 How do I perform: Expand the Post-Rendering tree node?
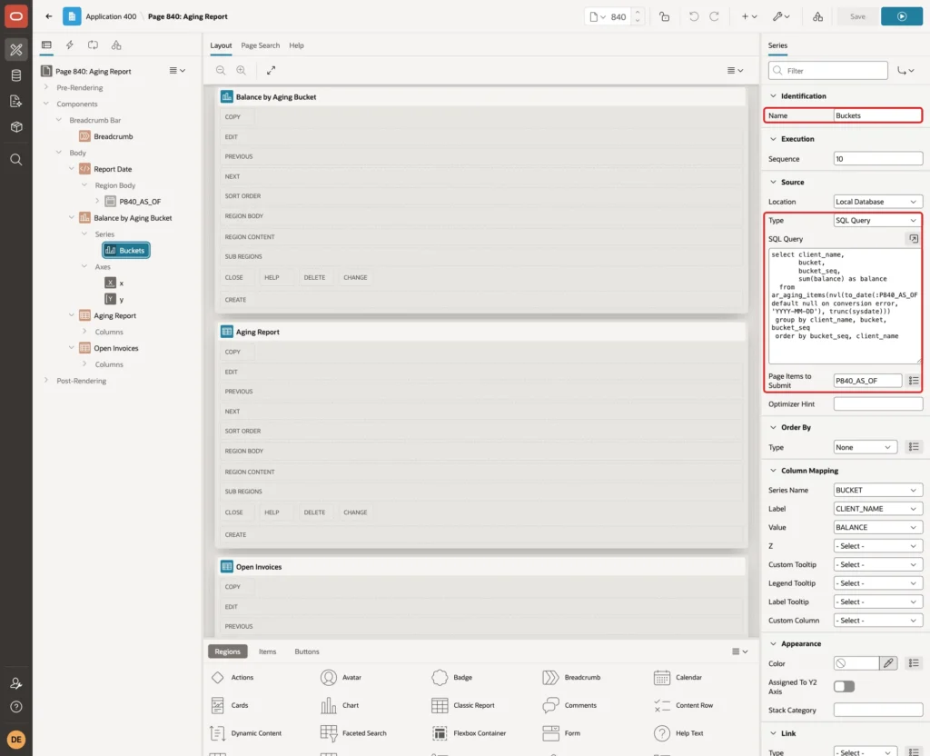(46, 381)
